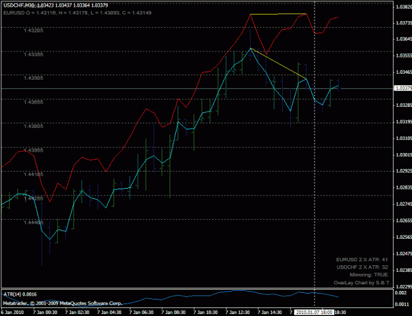Click the 7 Jan 02:30 time label

point(77,312)
